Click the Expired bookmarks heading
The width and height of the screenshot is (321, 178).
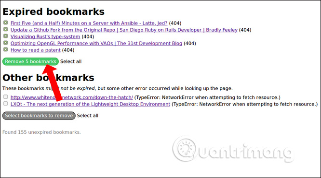coord(53,12)
